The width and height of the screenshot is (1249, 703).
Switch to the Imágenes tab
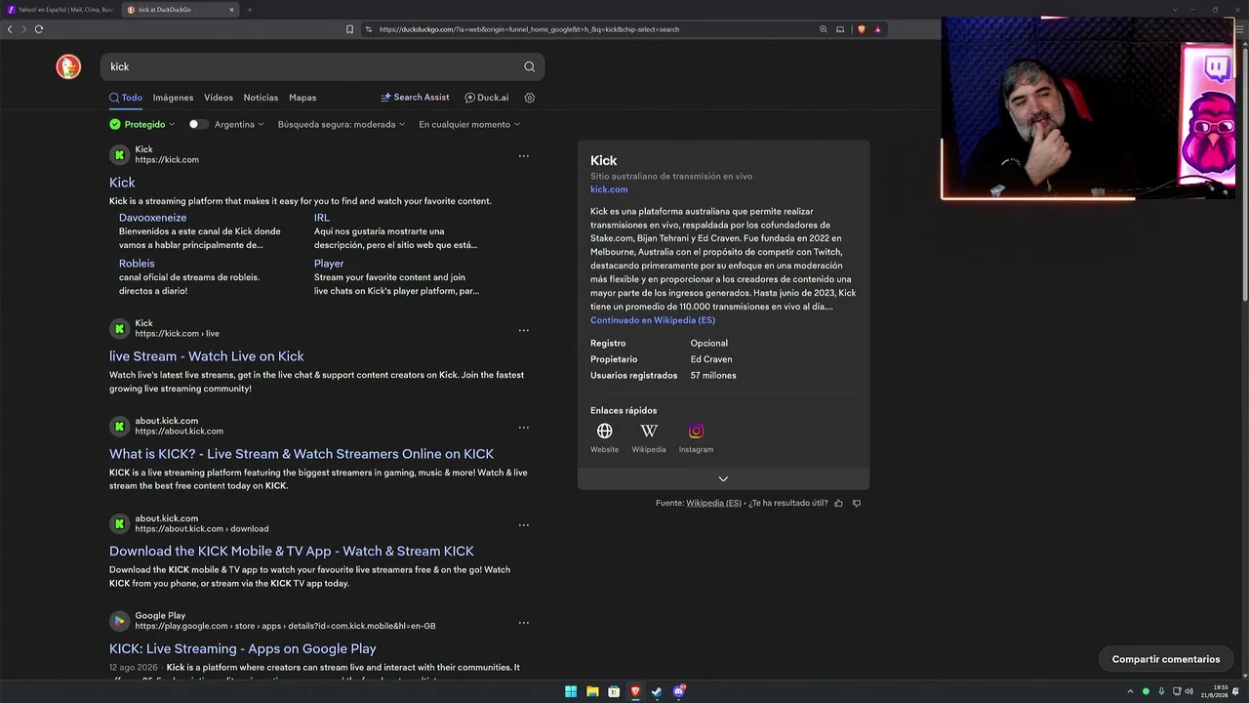point(173,98)
